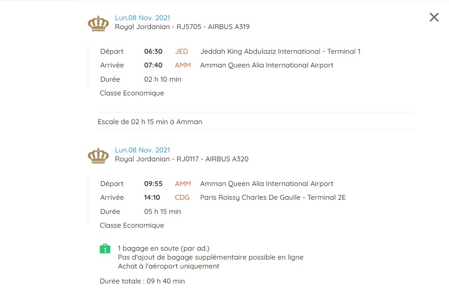This screenshot has width=449, height=294.
Task: Click the 14:10 arrival time
Action: click(x=152, y=197)
